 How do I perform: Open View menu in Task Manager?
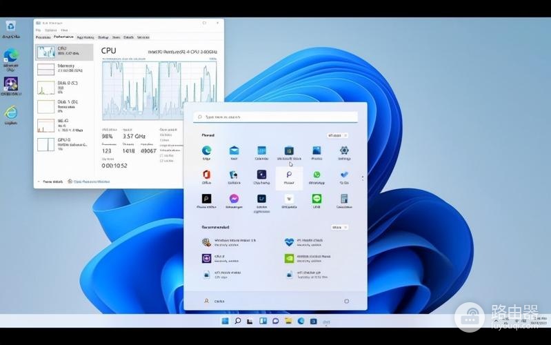pyautogui.click(x=64, y=30)
